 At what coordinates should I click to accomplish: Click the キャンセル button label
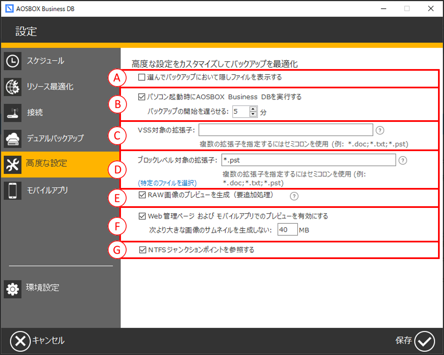pos(48,341)
